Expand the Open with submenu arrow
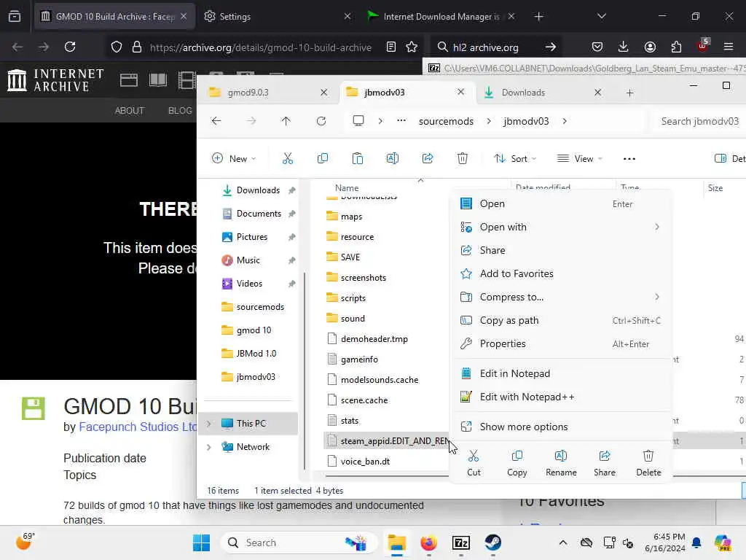This screenshot has height=560, width=746. click(657, 227)
